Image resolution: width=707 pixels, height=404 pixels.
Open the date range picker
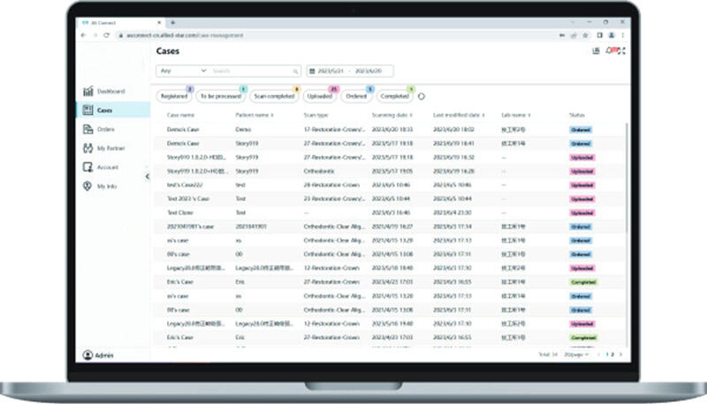[349, 71]
